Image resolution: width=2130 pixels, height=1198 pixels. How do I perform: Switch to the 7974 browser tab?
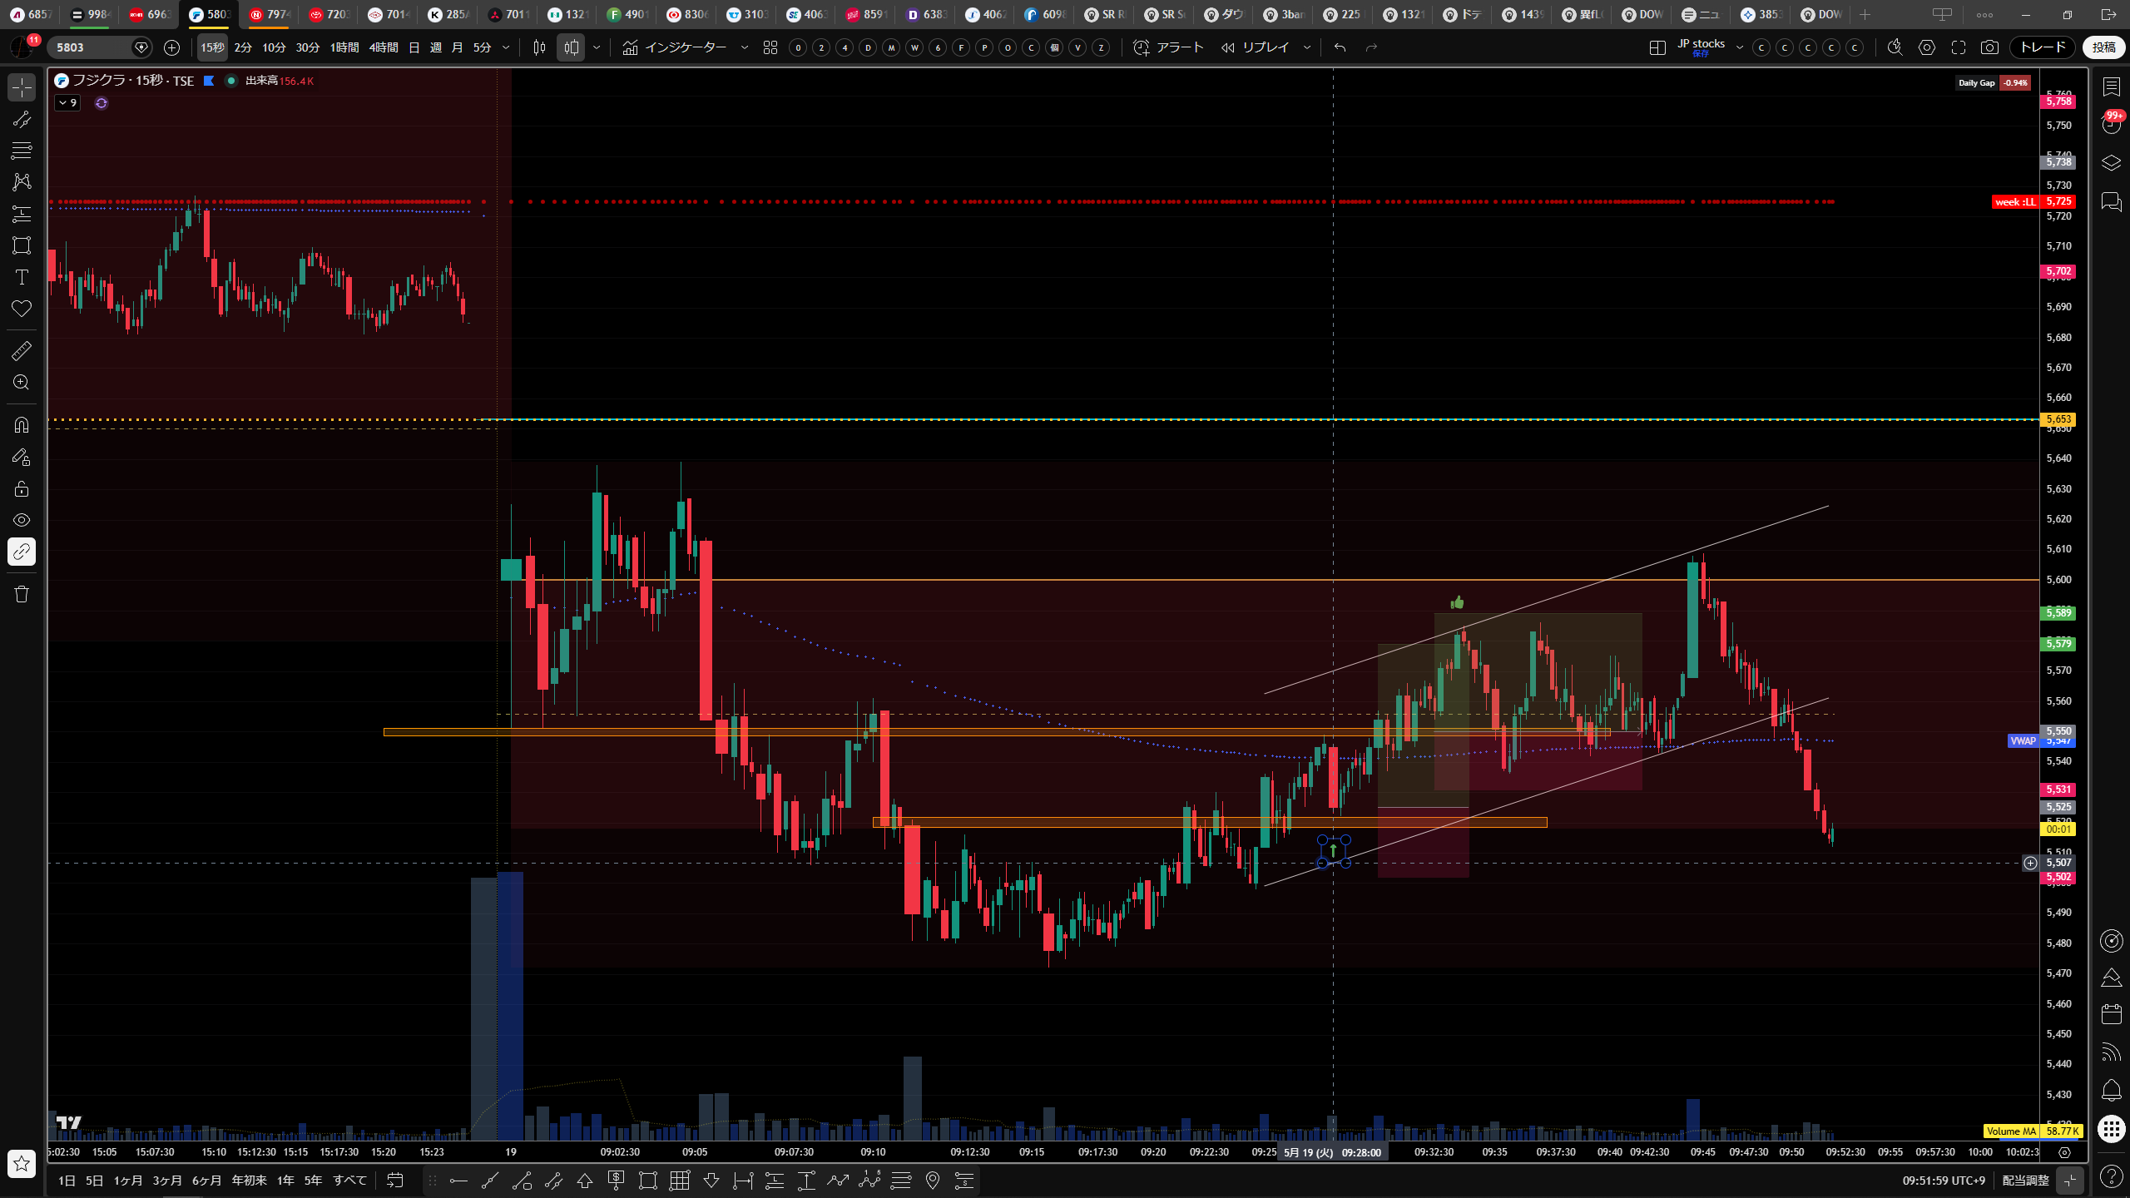point(269,14)
